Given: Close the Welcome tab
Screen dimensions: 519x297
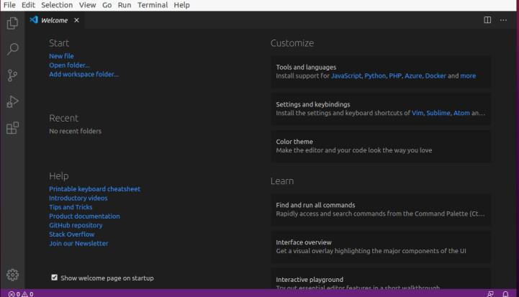Looking at the screenshot, I should click(x=76, y=20).
